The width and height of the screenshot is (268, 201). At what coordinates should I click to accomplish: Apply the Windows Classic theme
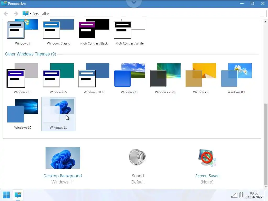[58, 32]
